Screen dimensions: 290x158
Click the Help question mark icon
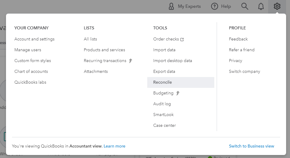coord(214,6)
